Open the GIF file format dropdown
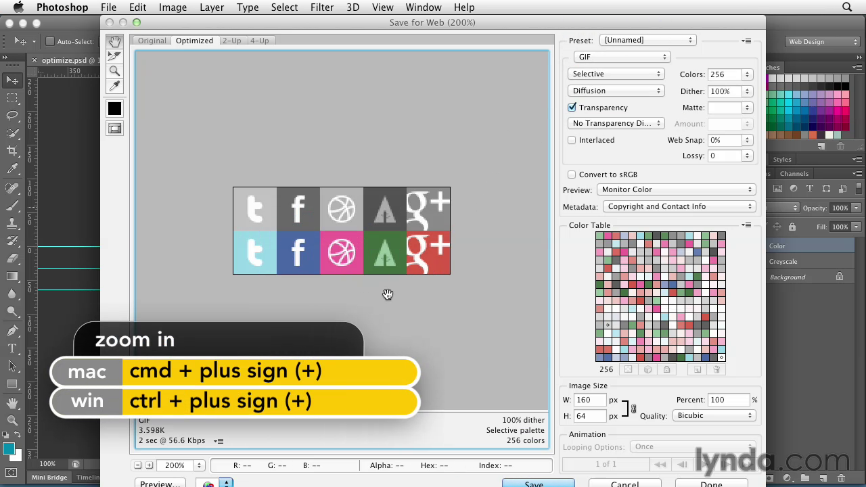866x487 pixels. point(622,57)
